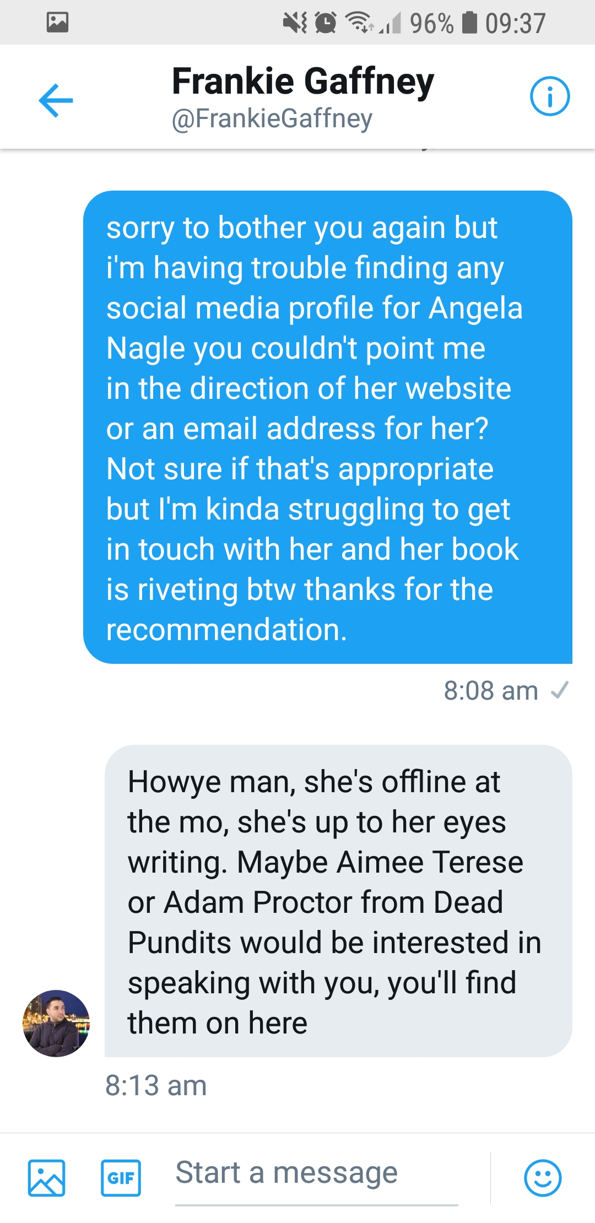Attach a photo with the image icon
Image resolution: width=595 pixels, height=1223 pixels.
click(47, 1178)
